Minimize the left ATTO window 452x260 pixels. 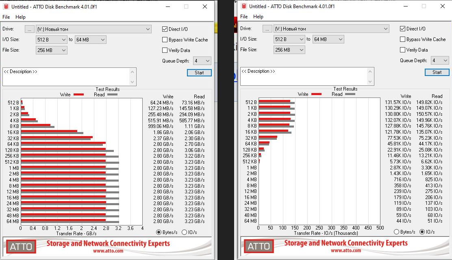pos(168,6)
